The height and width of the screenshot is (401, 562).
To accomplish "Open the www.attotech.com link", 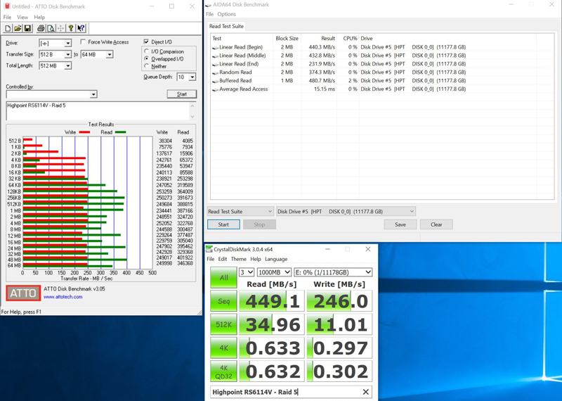I will tap(63, 297).
